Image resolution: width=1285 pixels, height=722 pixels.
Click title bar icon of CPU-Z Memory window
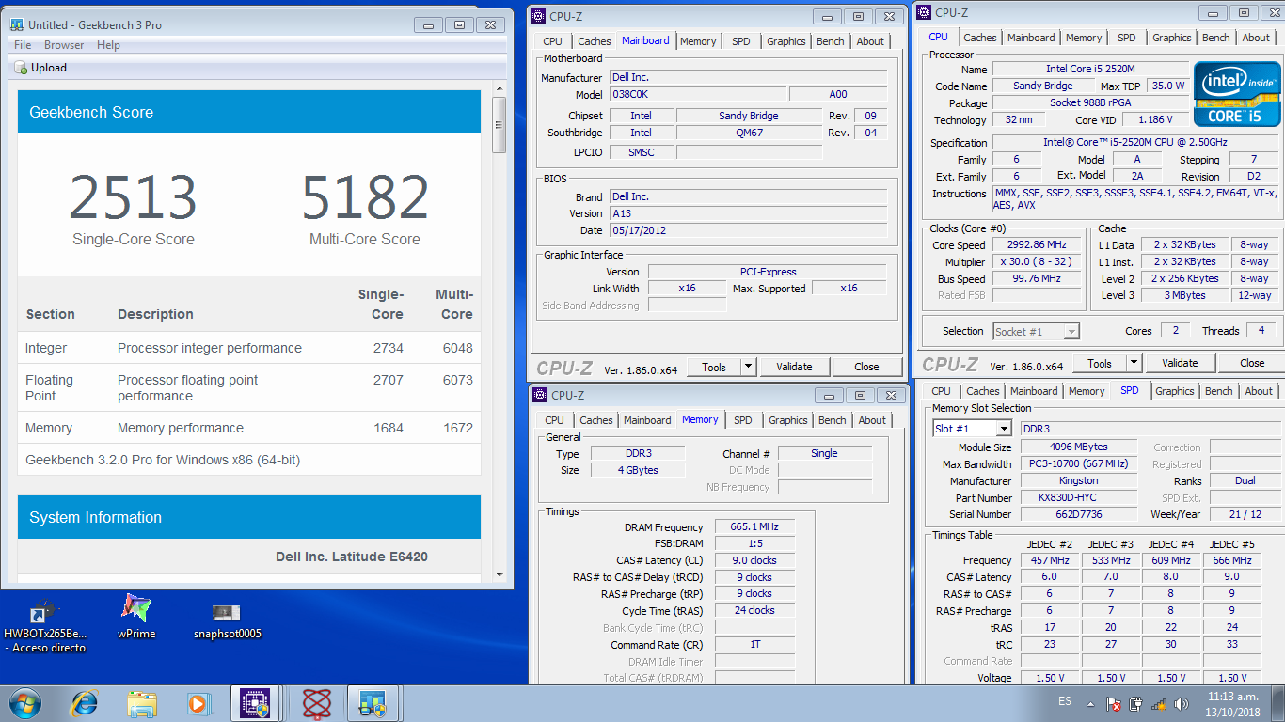(540, 395)
